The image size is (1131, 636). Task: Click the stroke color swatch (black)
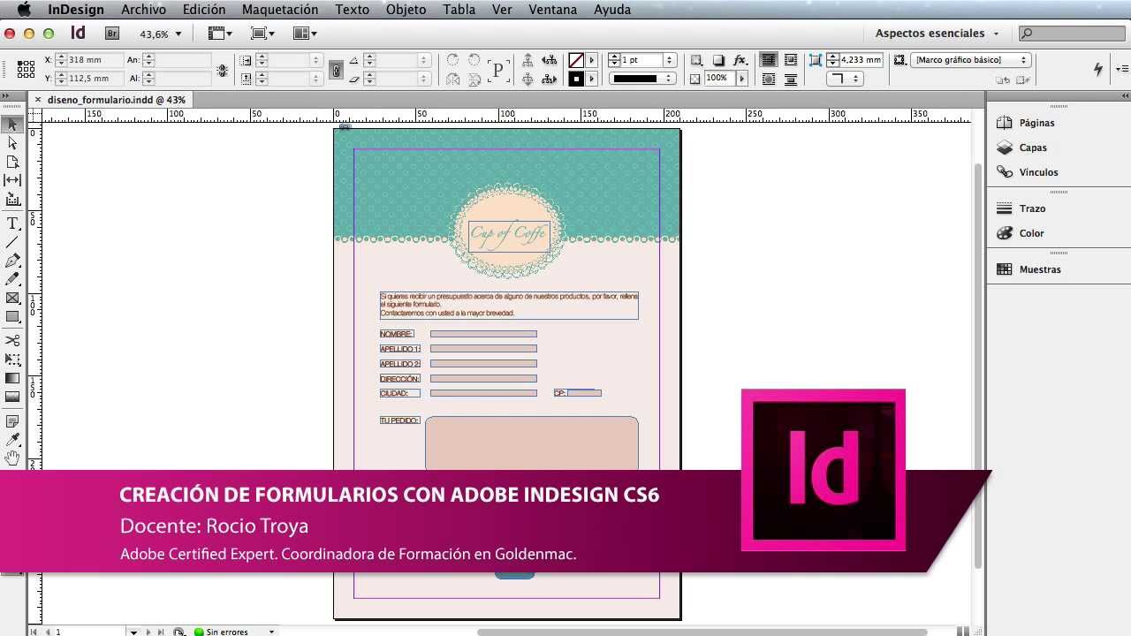click(576, 79)
